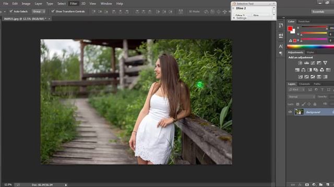Click the red channel R slider
Image resolution: width=334 pixels, height=187 pixels.
click(x=314, y=27)
